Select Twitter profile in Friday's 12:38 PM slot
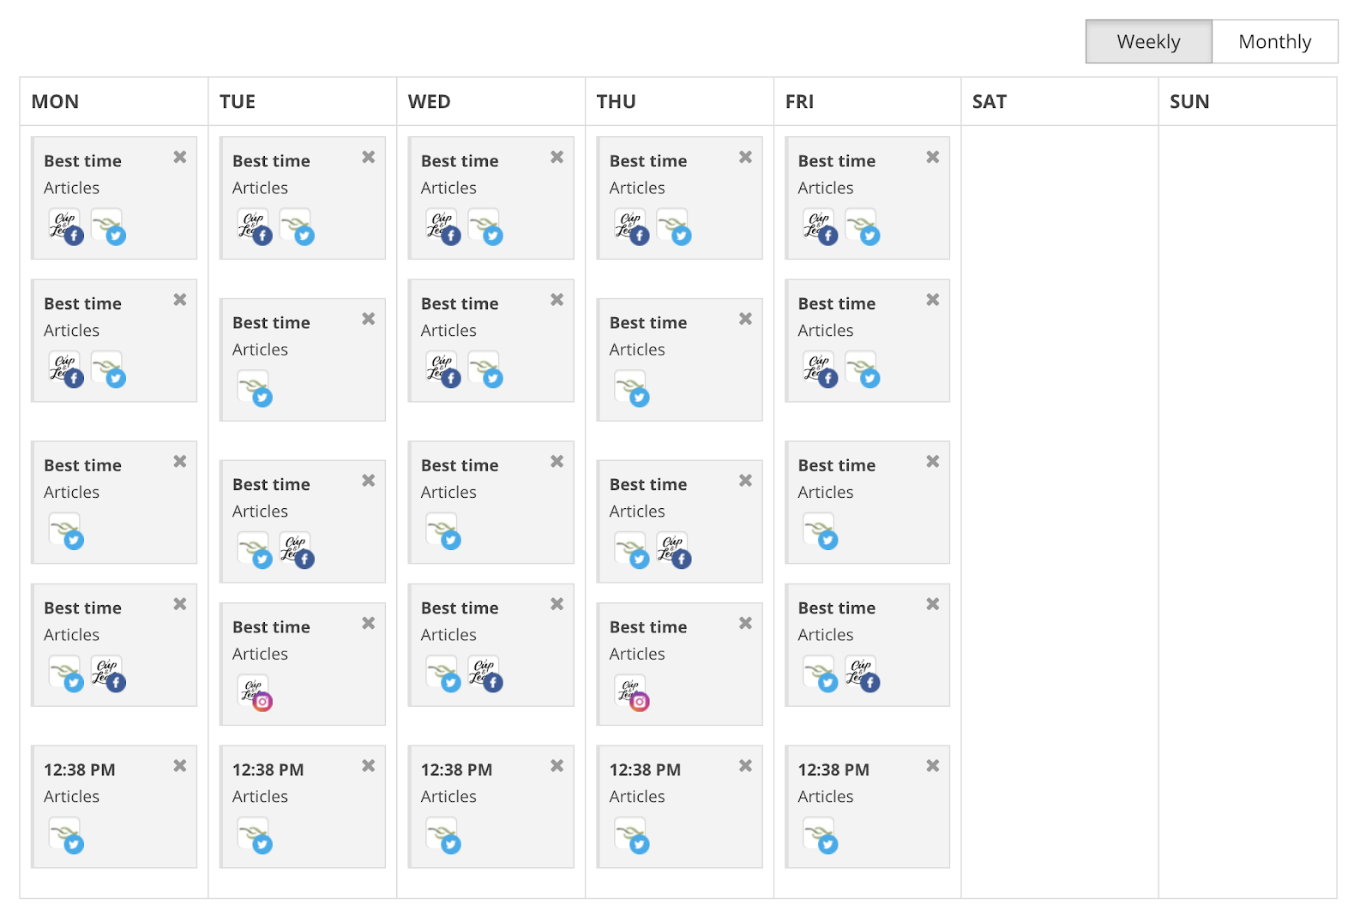 pos(820,835)
